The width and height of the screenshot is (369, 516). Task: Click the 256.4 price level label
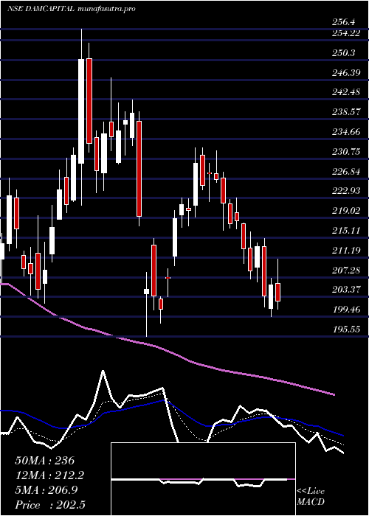click(344, 22)
